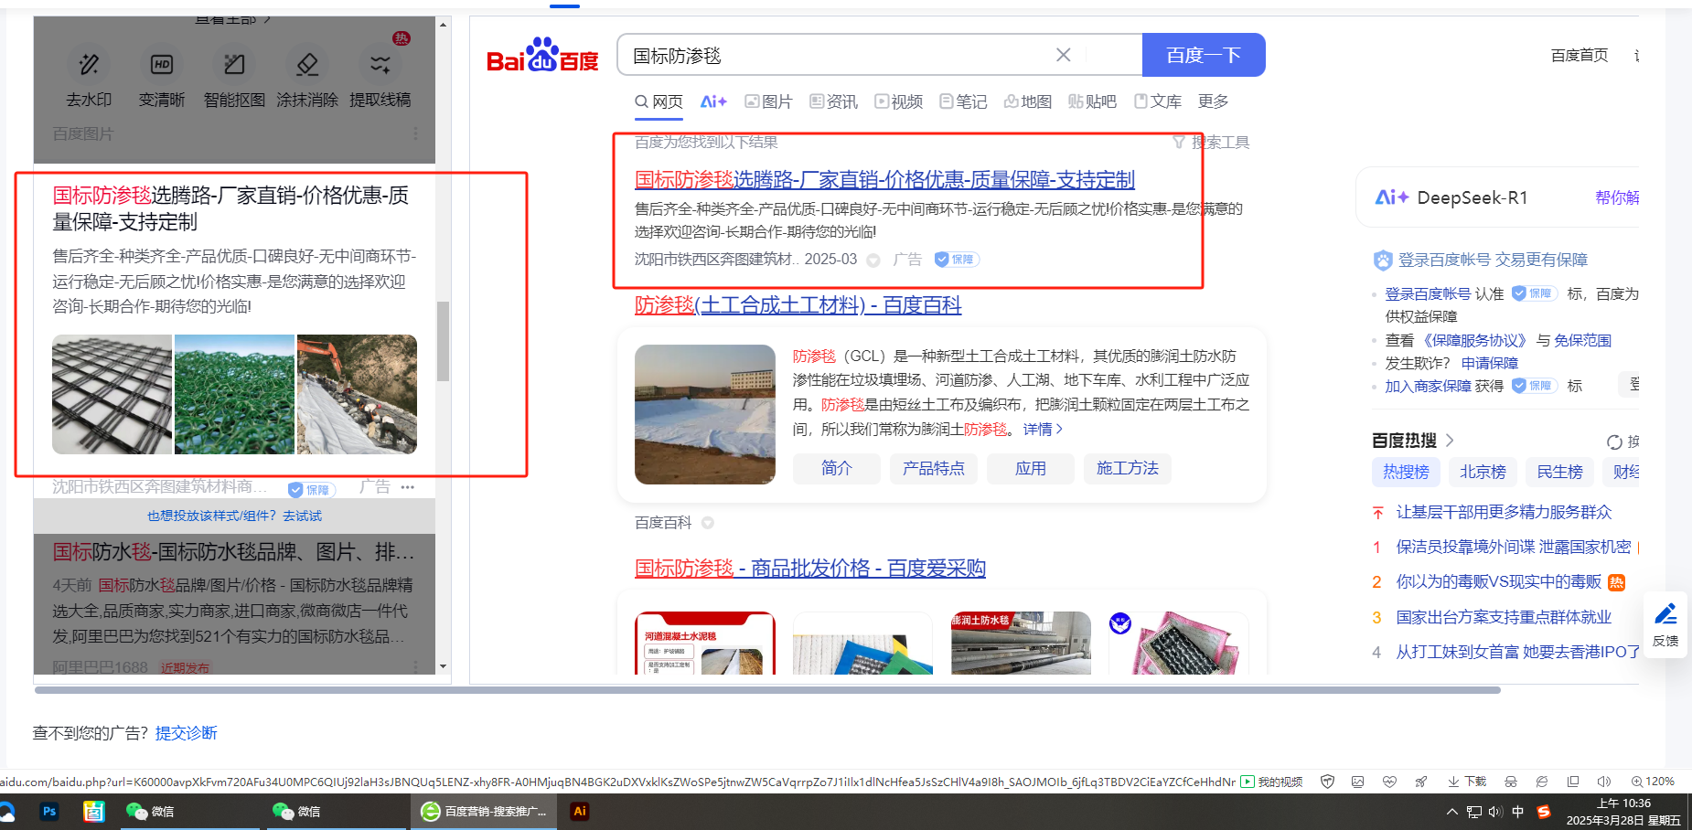Screen dimensions: 1692x830
Task: Click the 膨润土防水毯 product thumbnail
Action: click(1021, 643)
